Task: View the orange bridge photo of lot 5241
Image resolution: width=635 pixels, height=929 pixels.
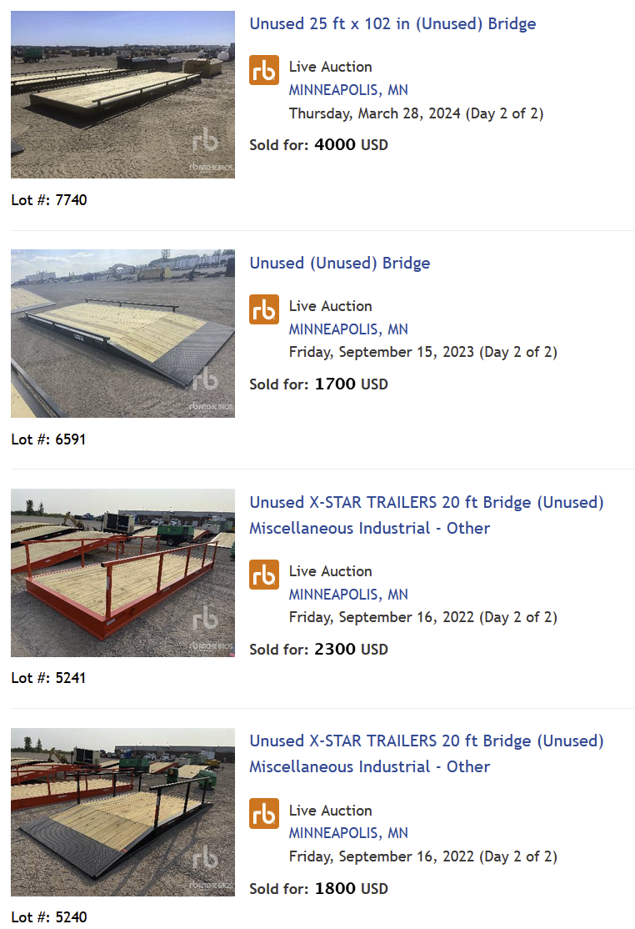Action: click(x=122, y=573)
